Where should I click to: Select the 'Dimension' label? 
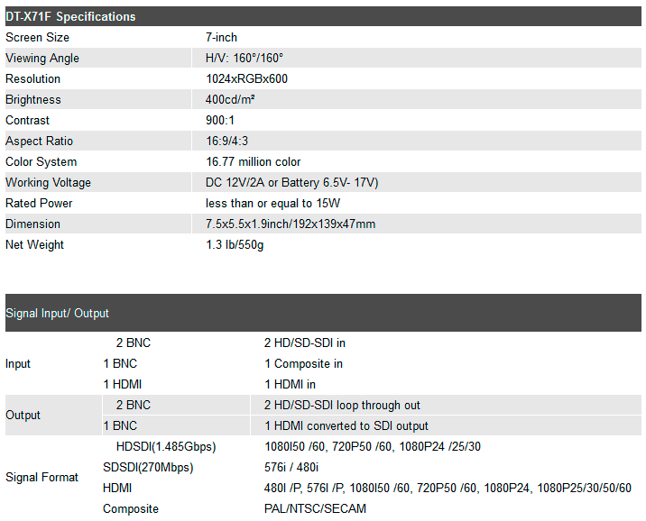33,224
